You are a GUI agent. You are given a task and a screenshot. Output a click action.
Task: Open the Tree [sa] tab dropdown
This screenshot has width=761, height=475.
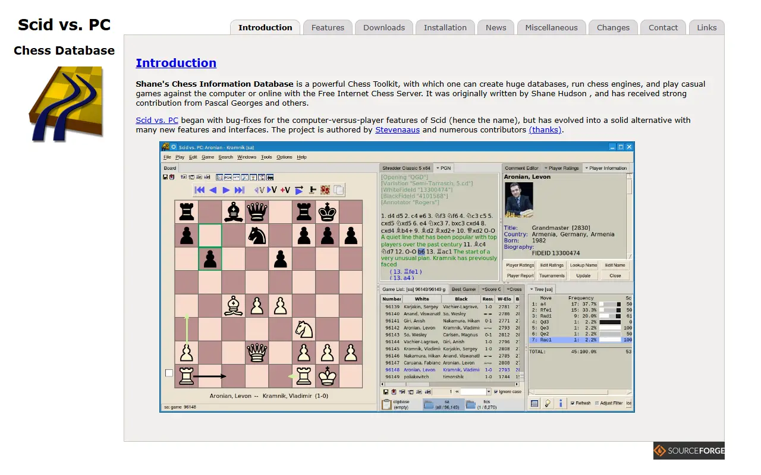click(532, 289)
